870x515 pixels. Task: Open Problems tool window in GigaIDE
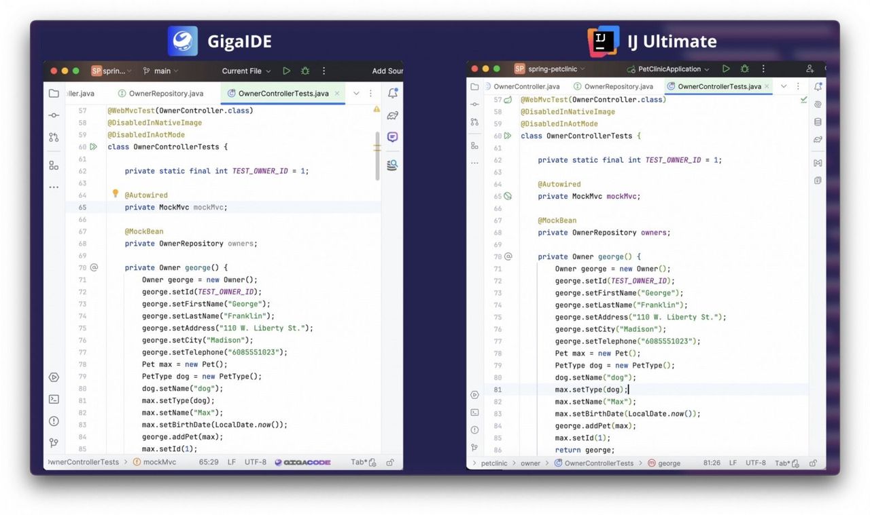pos(54,421)
